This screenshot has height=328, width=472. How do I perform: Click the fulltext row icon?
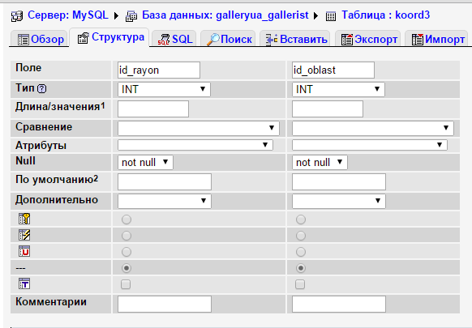(24, 283)
